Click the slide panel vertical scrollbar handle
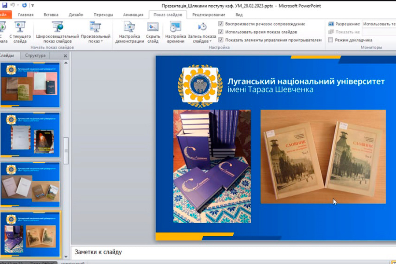Viewport: 396px width, 264px height. point(66,150)
